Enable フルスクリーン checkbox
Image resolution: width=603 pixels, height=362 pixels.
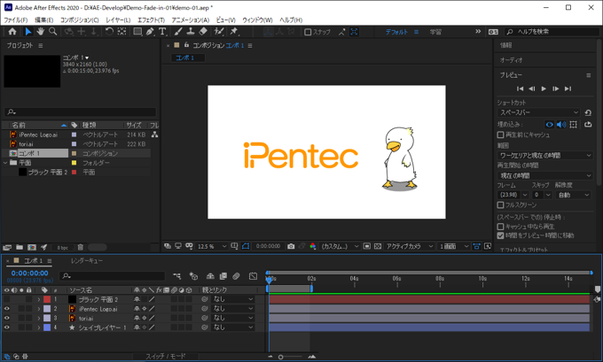[x=500, y=205]
